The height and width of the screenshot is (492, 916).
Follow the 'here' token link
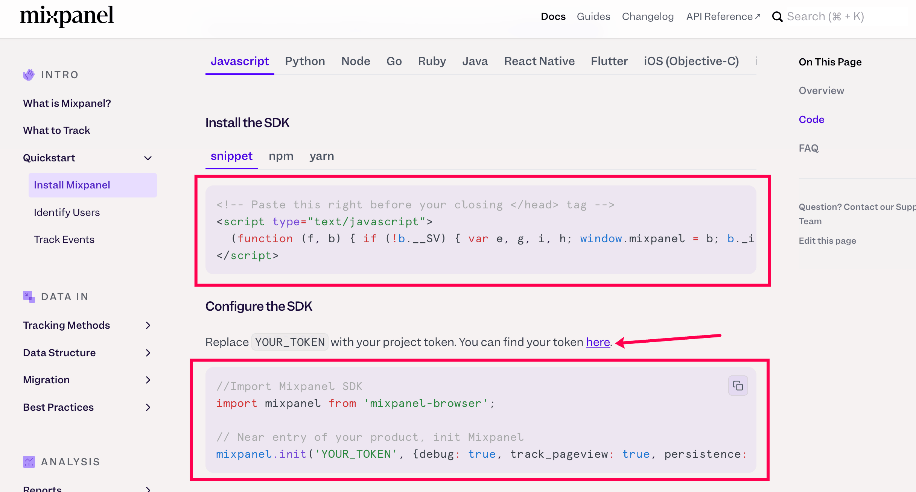[598, 342]
